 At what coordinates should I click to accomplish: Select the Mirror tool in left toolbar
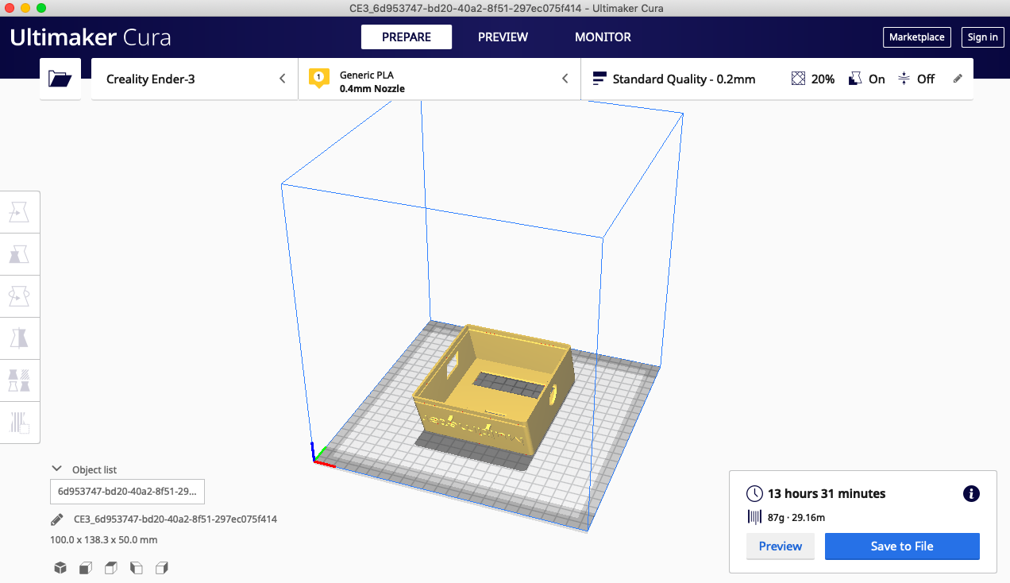[x=19, y=338]
